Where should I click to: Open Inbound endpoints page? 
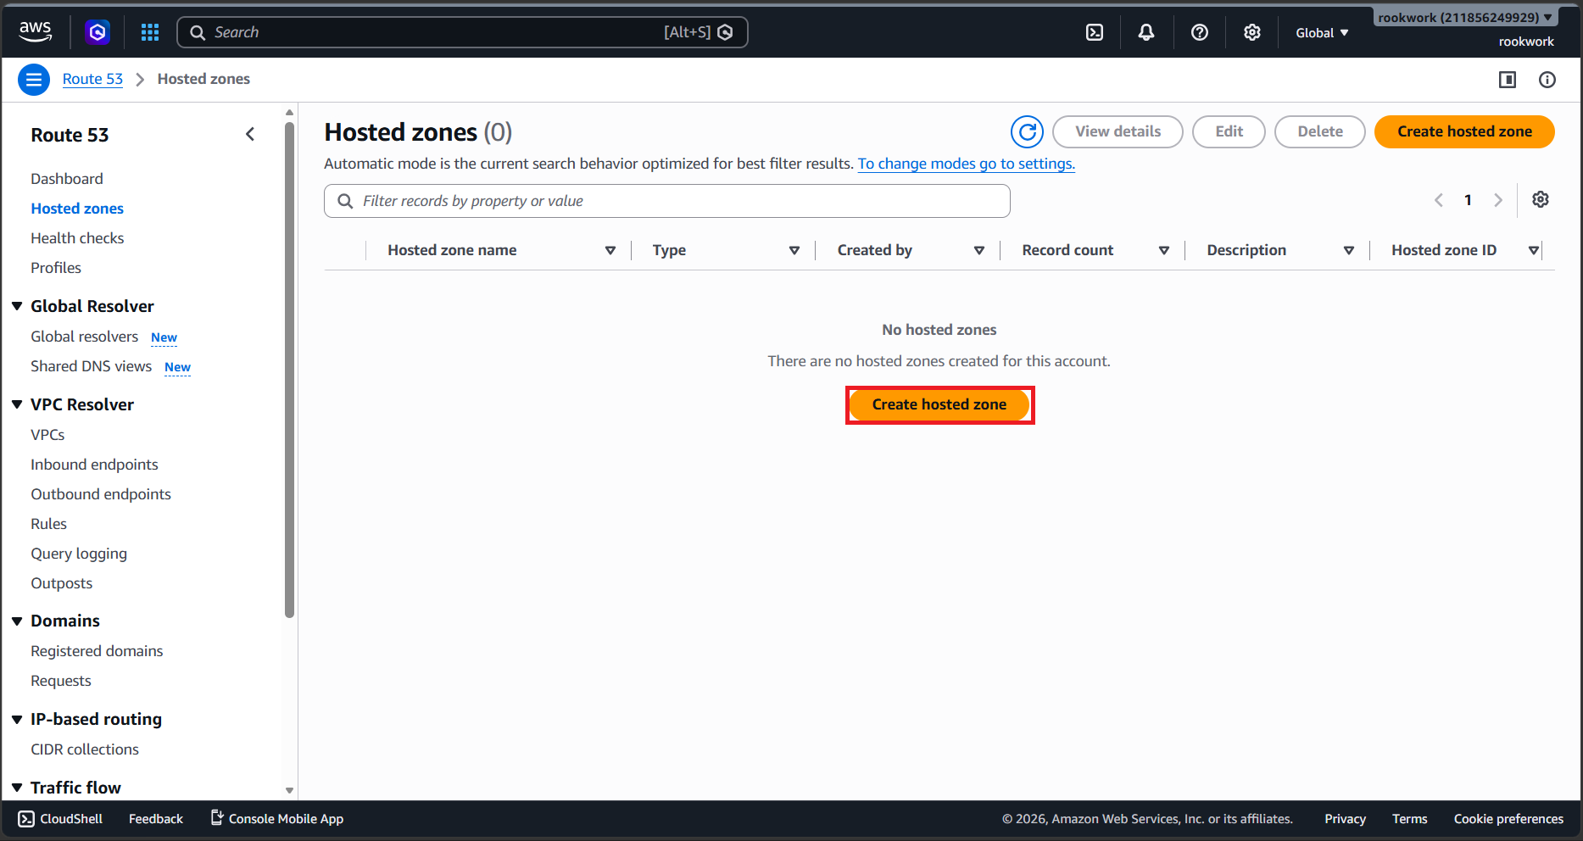tap(94, 465)
